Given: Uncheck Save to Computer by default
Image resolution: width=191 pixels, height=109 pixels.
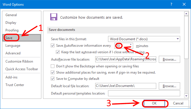Looking at the screenshot, I should pos(52,79).
